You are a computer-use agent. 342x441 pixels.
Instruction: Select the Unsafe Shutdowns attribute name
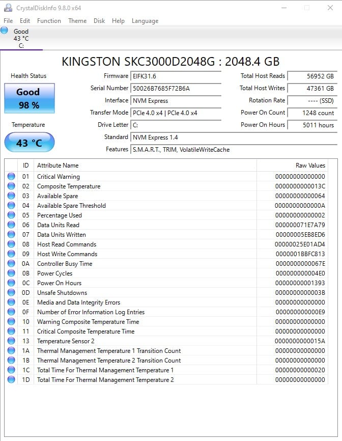point(62,292)
